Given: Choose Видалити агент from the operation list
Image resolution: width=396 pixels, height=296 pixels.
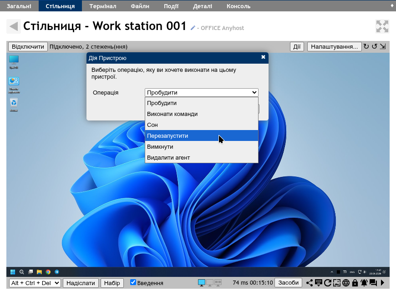Looking at the screenshot, I should [202, 157].
